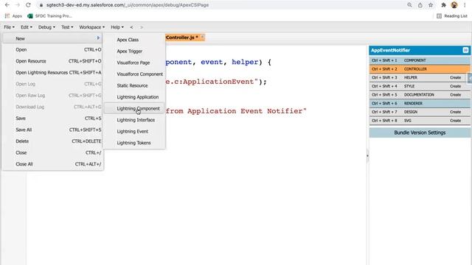Screen dimensions: 472x265
Task: Open the RENDERER bundle row
Action: (420, 103)
